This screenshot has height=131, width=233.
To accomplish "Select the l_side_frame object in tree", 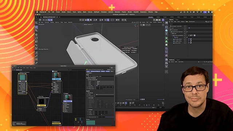I will tap(178, 41).
